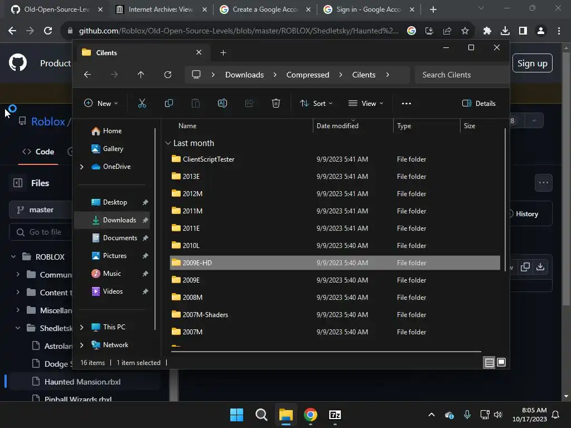Image resolution: width=571 pixels, height=428 pixels.
Task: Open Chrome profile icon
Action: coord(541,31)
